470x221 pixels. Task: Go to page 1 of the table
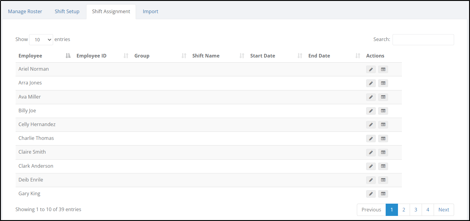(x=392, y=210)
